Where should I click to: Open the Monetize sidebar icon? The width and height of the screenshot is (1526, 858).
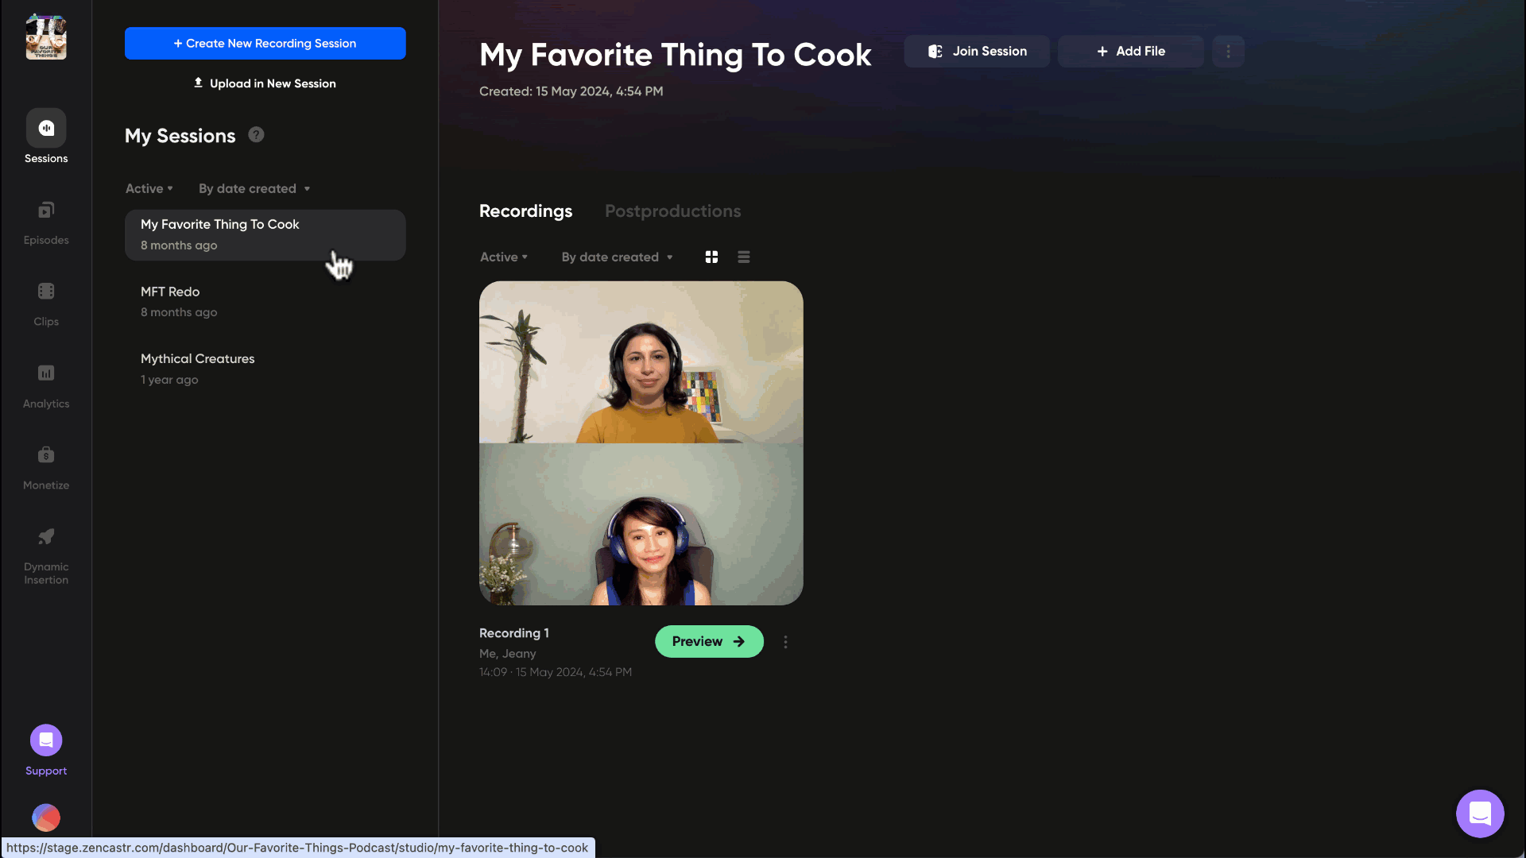[x=46, y=455]
